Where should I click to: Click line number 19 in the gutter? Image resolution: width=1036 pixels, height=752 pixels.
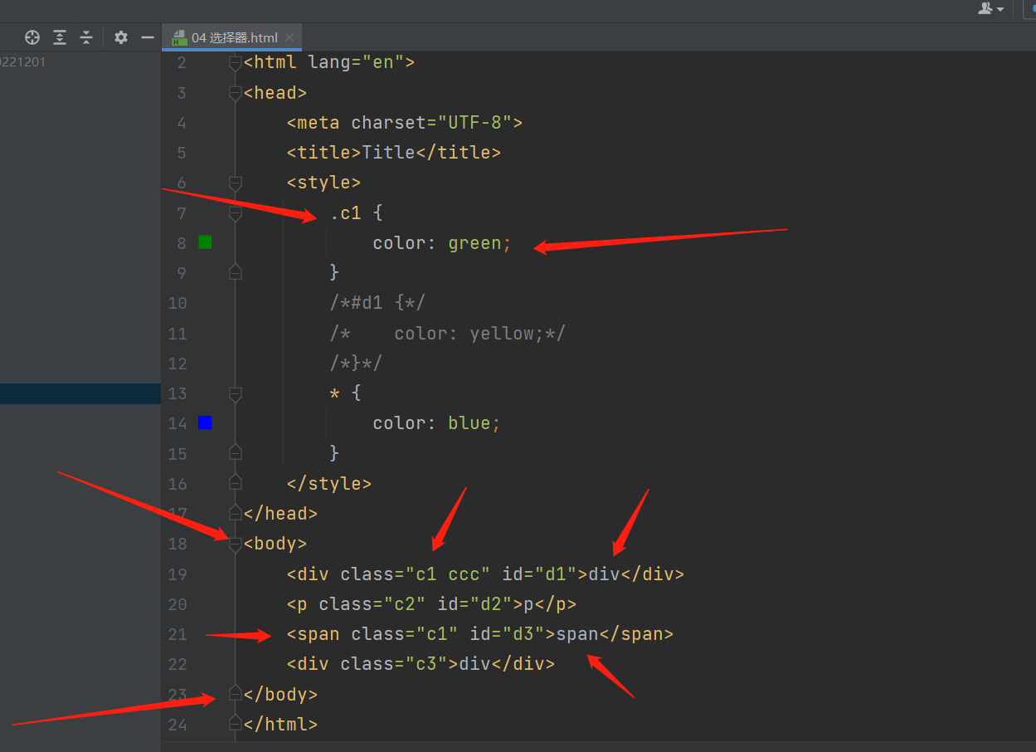click(x=177, y=574)
